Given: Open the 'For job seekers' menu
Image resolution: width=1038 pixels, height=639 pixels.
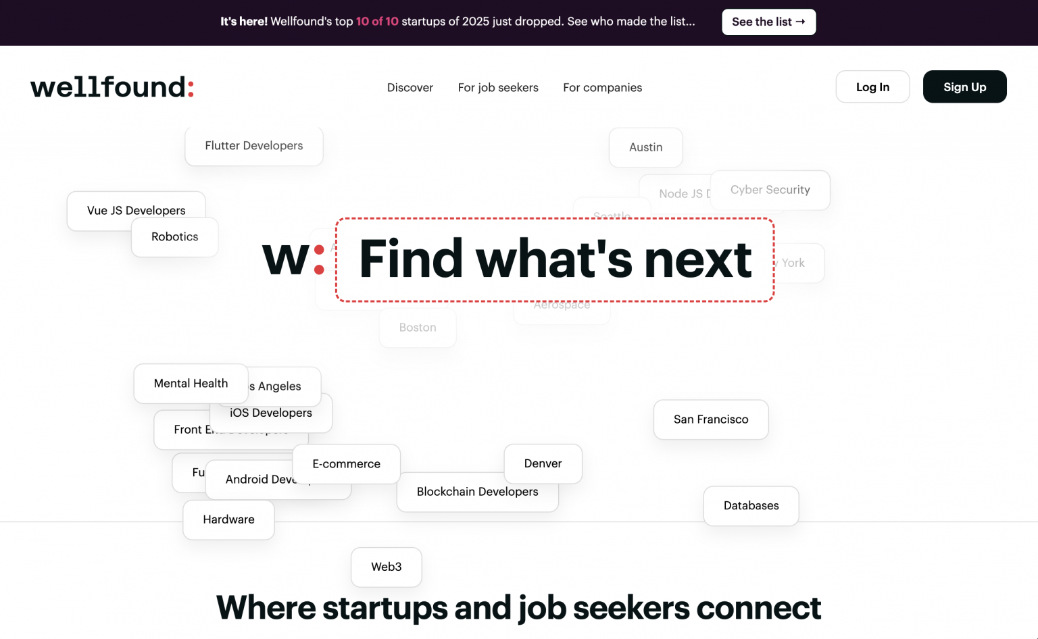Looking at the screenshot, I should pos(498,87).
